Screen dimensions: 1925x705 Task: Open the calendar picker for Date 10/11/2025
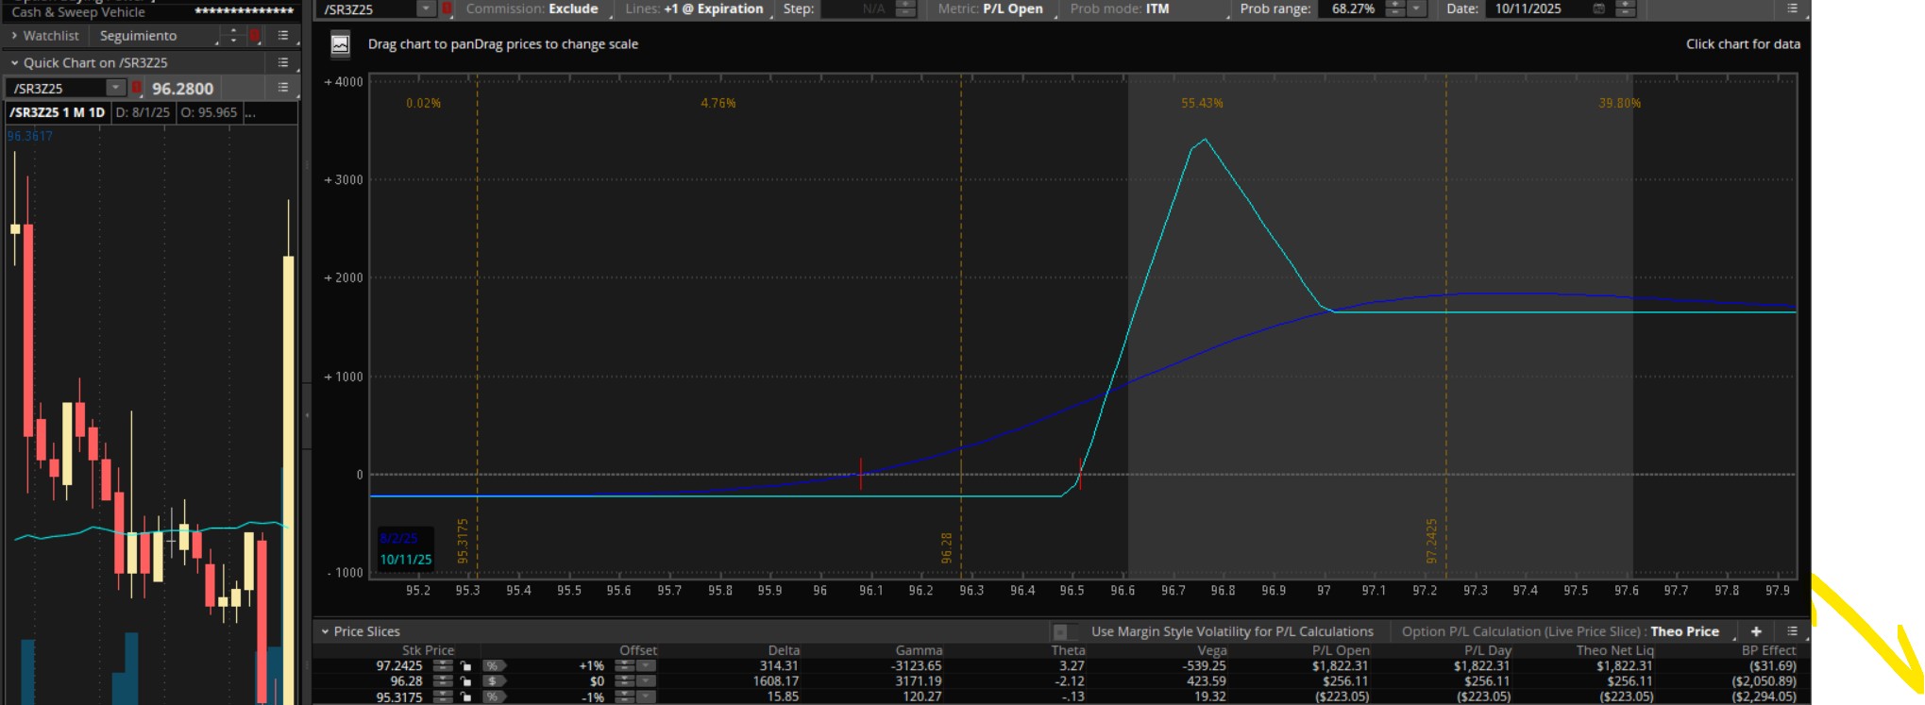coord(1598,8)
